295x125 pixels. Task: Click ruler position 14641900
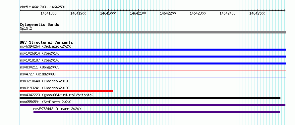(79, 13)
